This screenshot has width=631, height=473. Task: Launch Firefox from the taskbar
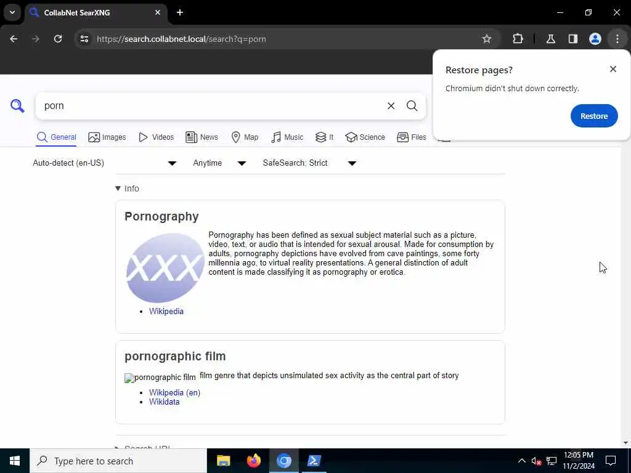253,461
